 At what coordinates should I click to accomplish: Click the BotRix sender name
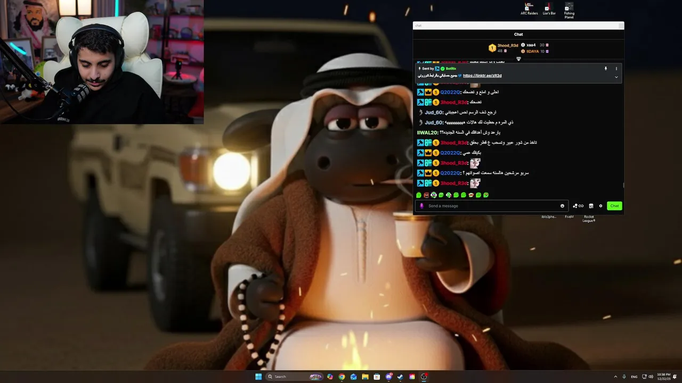451,69
